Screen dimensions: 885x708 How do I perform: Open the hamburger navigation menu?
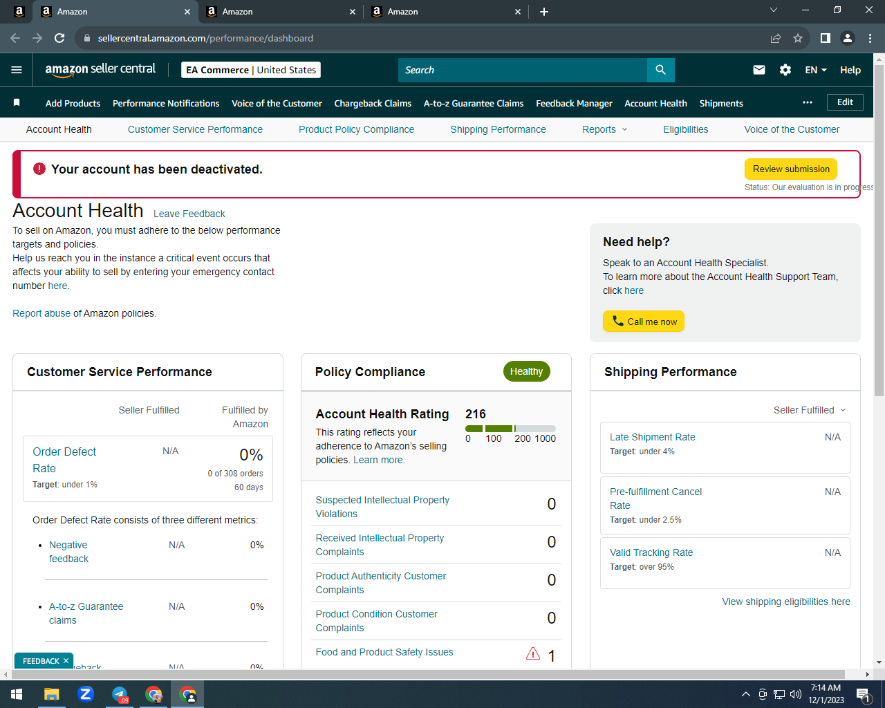[x=17, y=70]
